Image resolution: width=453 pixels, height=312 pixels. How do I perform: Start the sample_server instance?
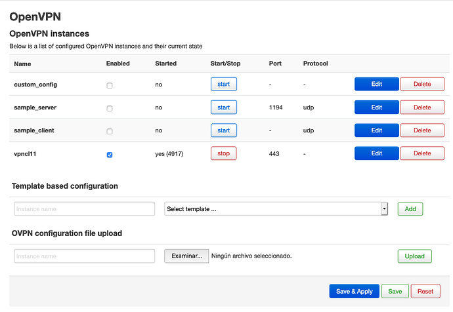click(224, 107)
